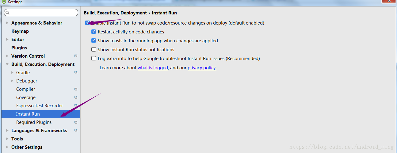
Task: Click the search magnifier icon in settings
Action: [7, 13]
